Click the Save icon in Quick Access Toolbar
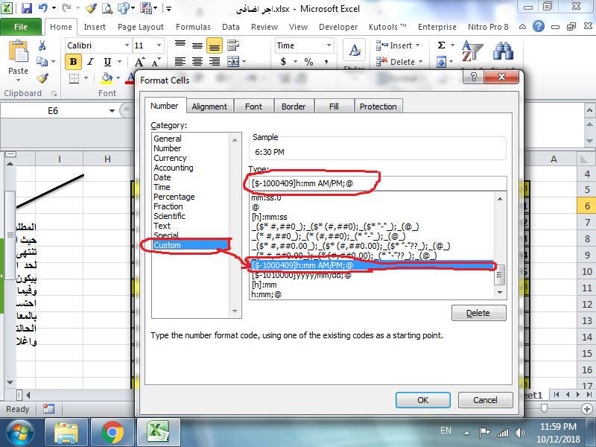 point(26,8)
